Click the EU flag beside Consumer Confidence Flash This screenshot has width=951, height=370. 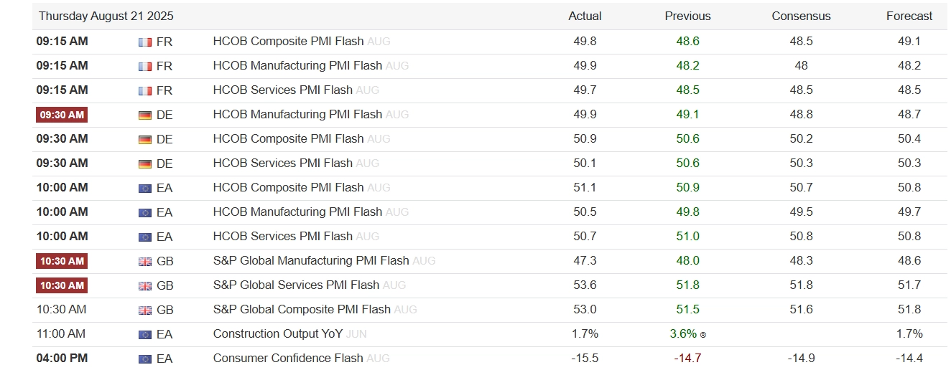(x=144, y=359)
